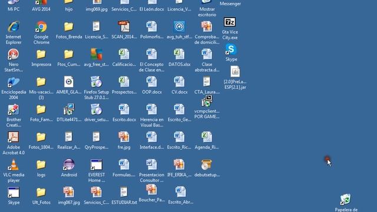The image size is (377, 212).
Task: Open Servicios_C image beside img067.jpg
Action: coord(97,193)
